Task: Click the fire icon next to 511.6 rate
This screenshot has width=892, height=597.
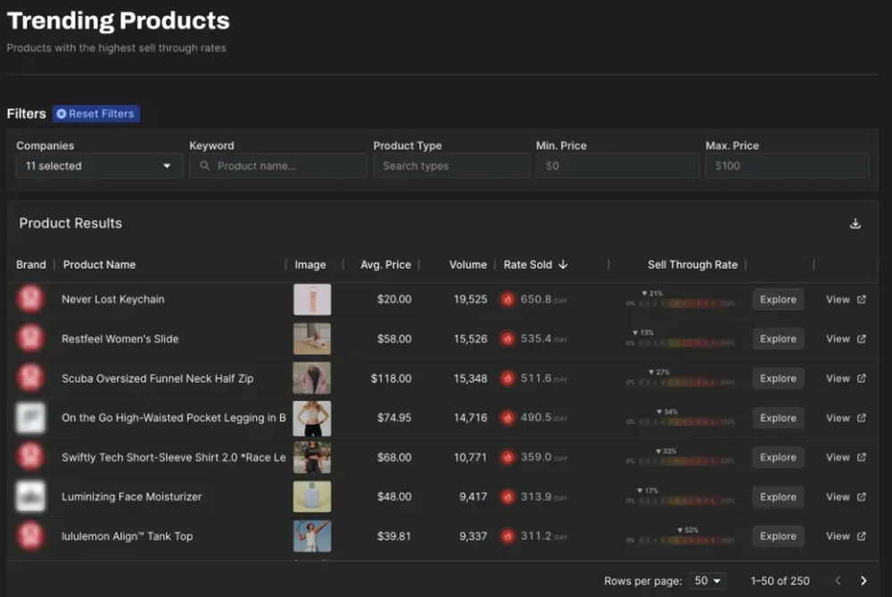Action: [x=508, y=378]
